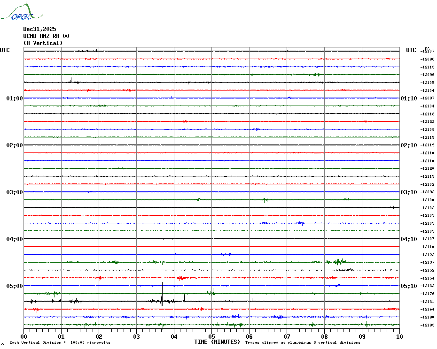Click the 10 minute tick on bottom axis
Image resolution: width=437 pixels, height=349 pixels.
(399, 336)
